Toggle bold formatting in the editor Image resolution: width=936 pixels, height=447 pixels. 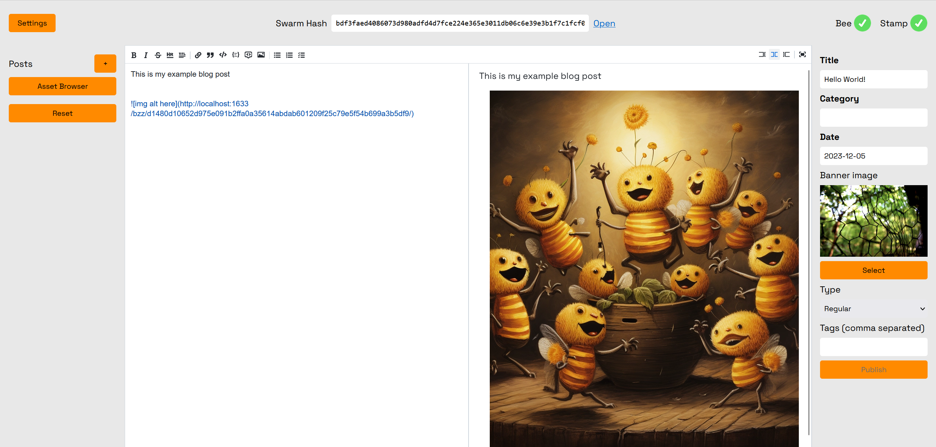pyautogui.click(x=134, y=55)
